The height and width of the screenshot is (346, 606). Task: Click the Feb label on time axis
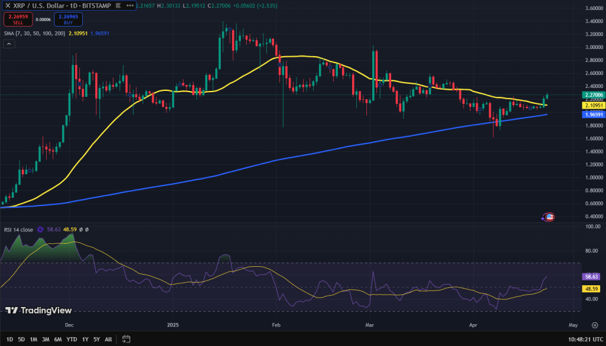[x=276, y=325]
